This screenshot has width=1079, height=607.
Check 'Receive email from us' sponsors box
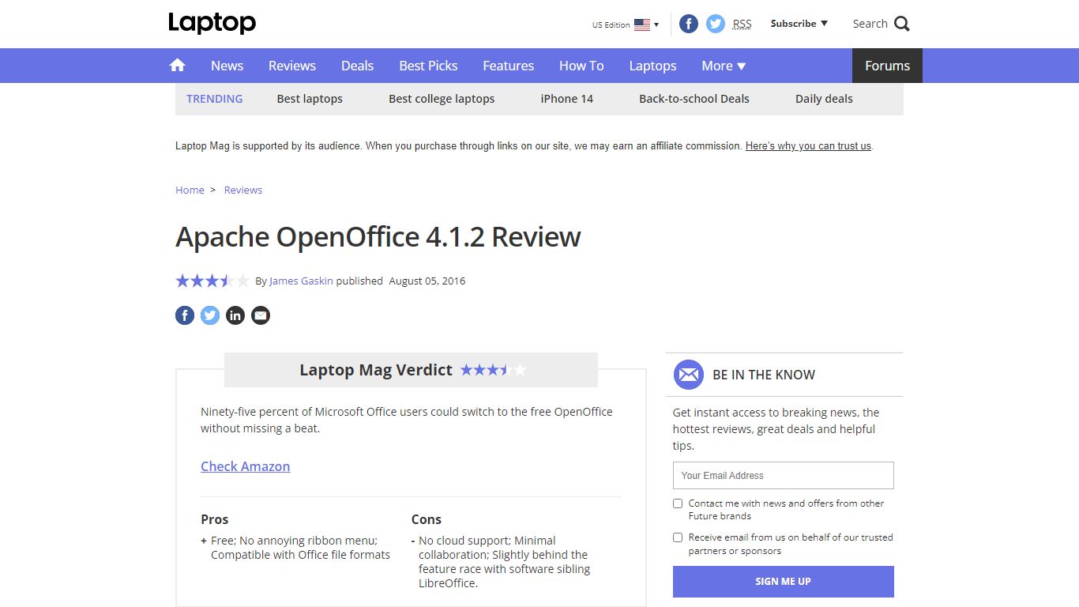click(678, 537)
